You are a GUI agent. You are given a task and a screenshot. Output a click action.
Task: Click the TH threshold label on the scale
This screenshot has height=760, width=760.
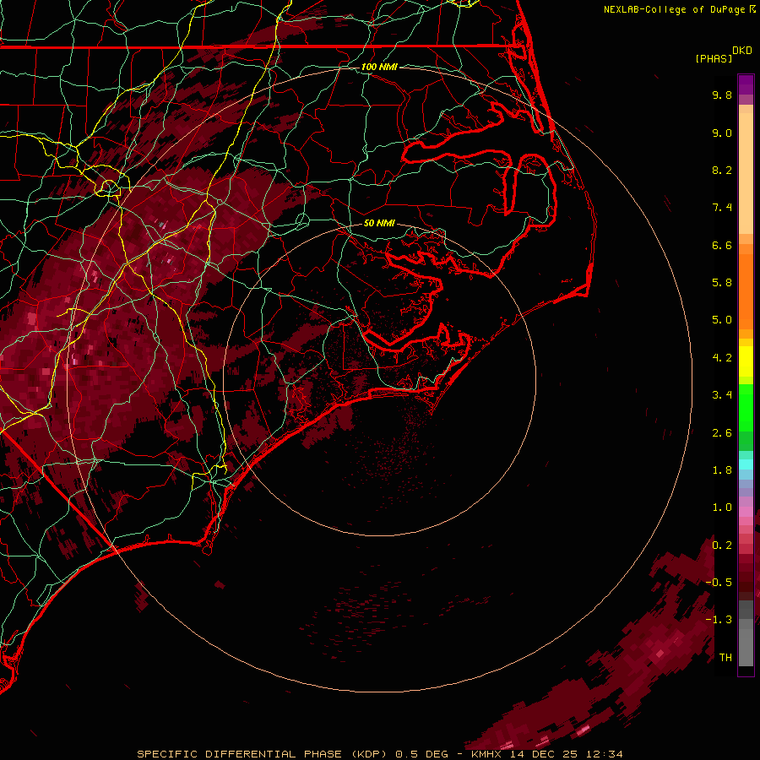pyautogui.click(x=725, y=658)
